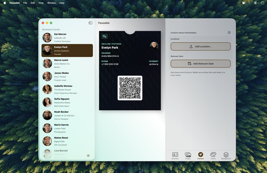Click Sofia Nguyen's avatar photo
Viewport: 267px width, 173px height.
click(x=47, y=102)
